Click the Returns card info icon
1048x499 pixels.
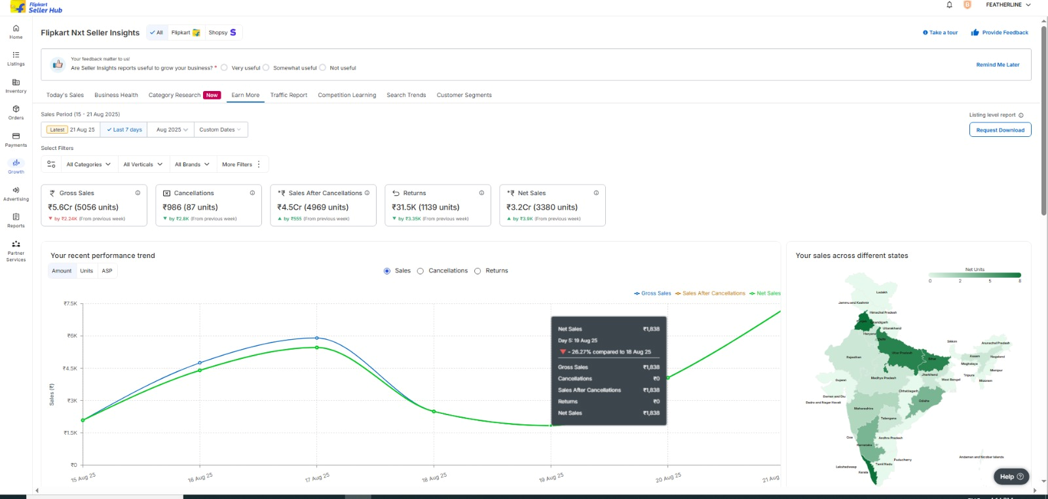point(481,193)
